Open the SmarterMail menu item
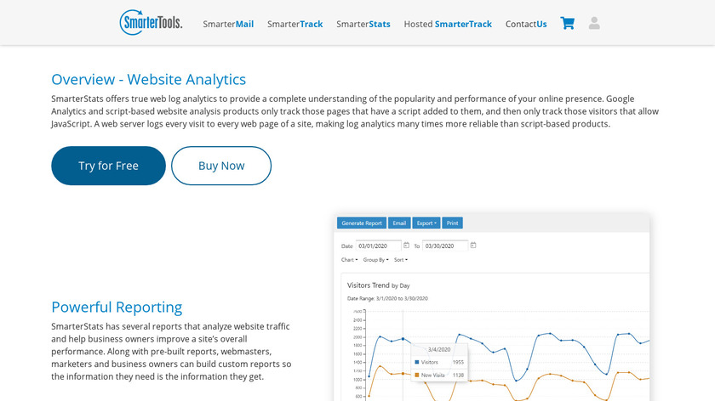Screen dimensions: 715x401 coord(228,24)
